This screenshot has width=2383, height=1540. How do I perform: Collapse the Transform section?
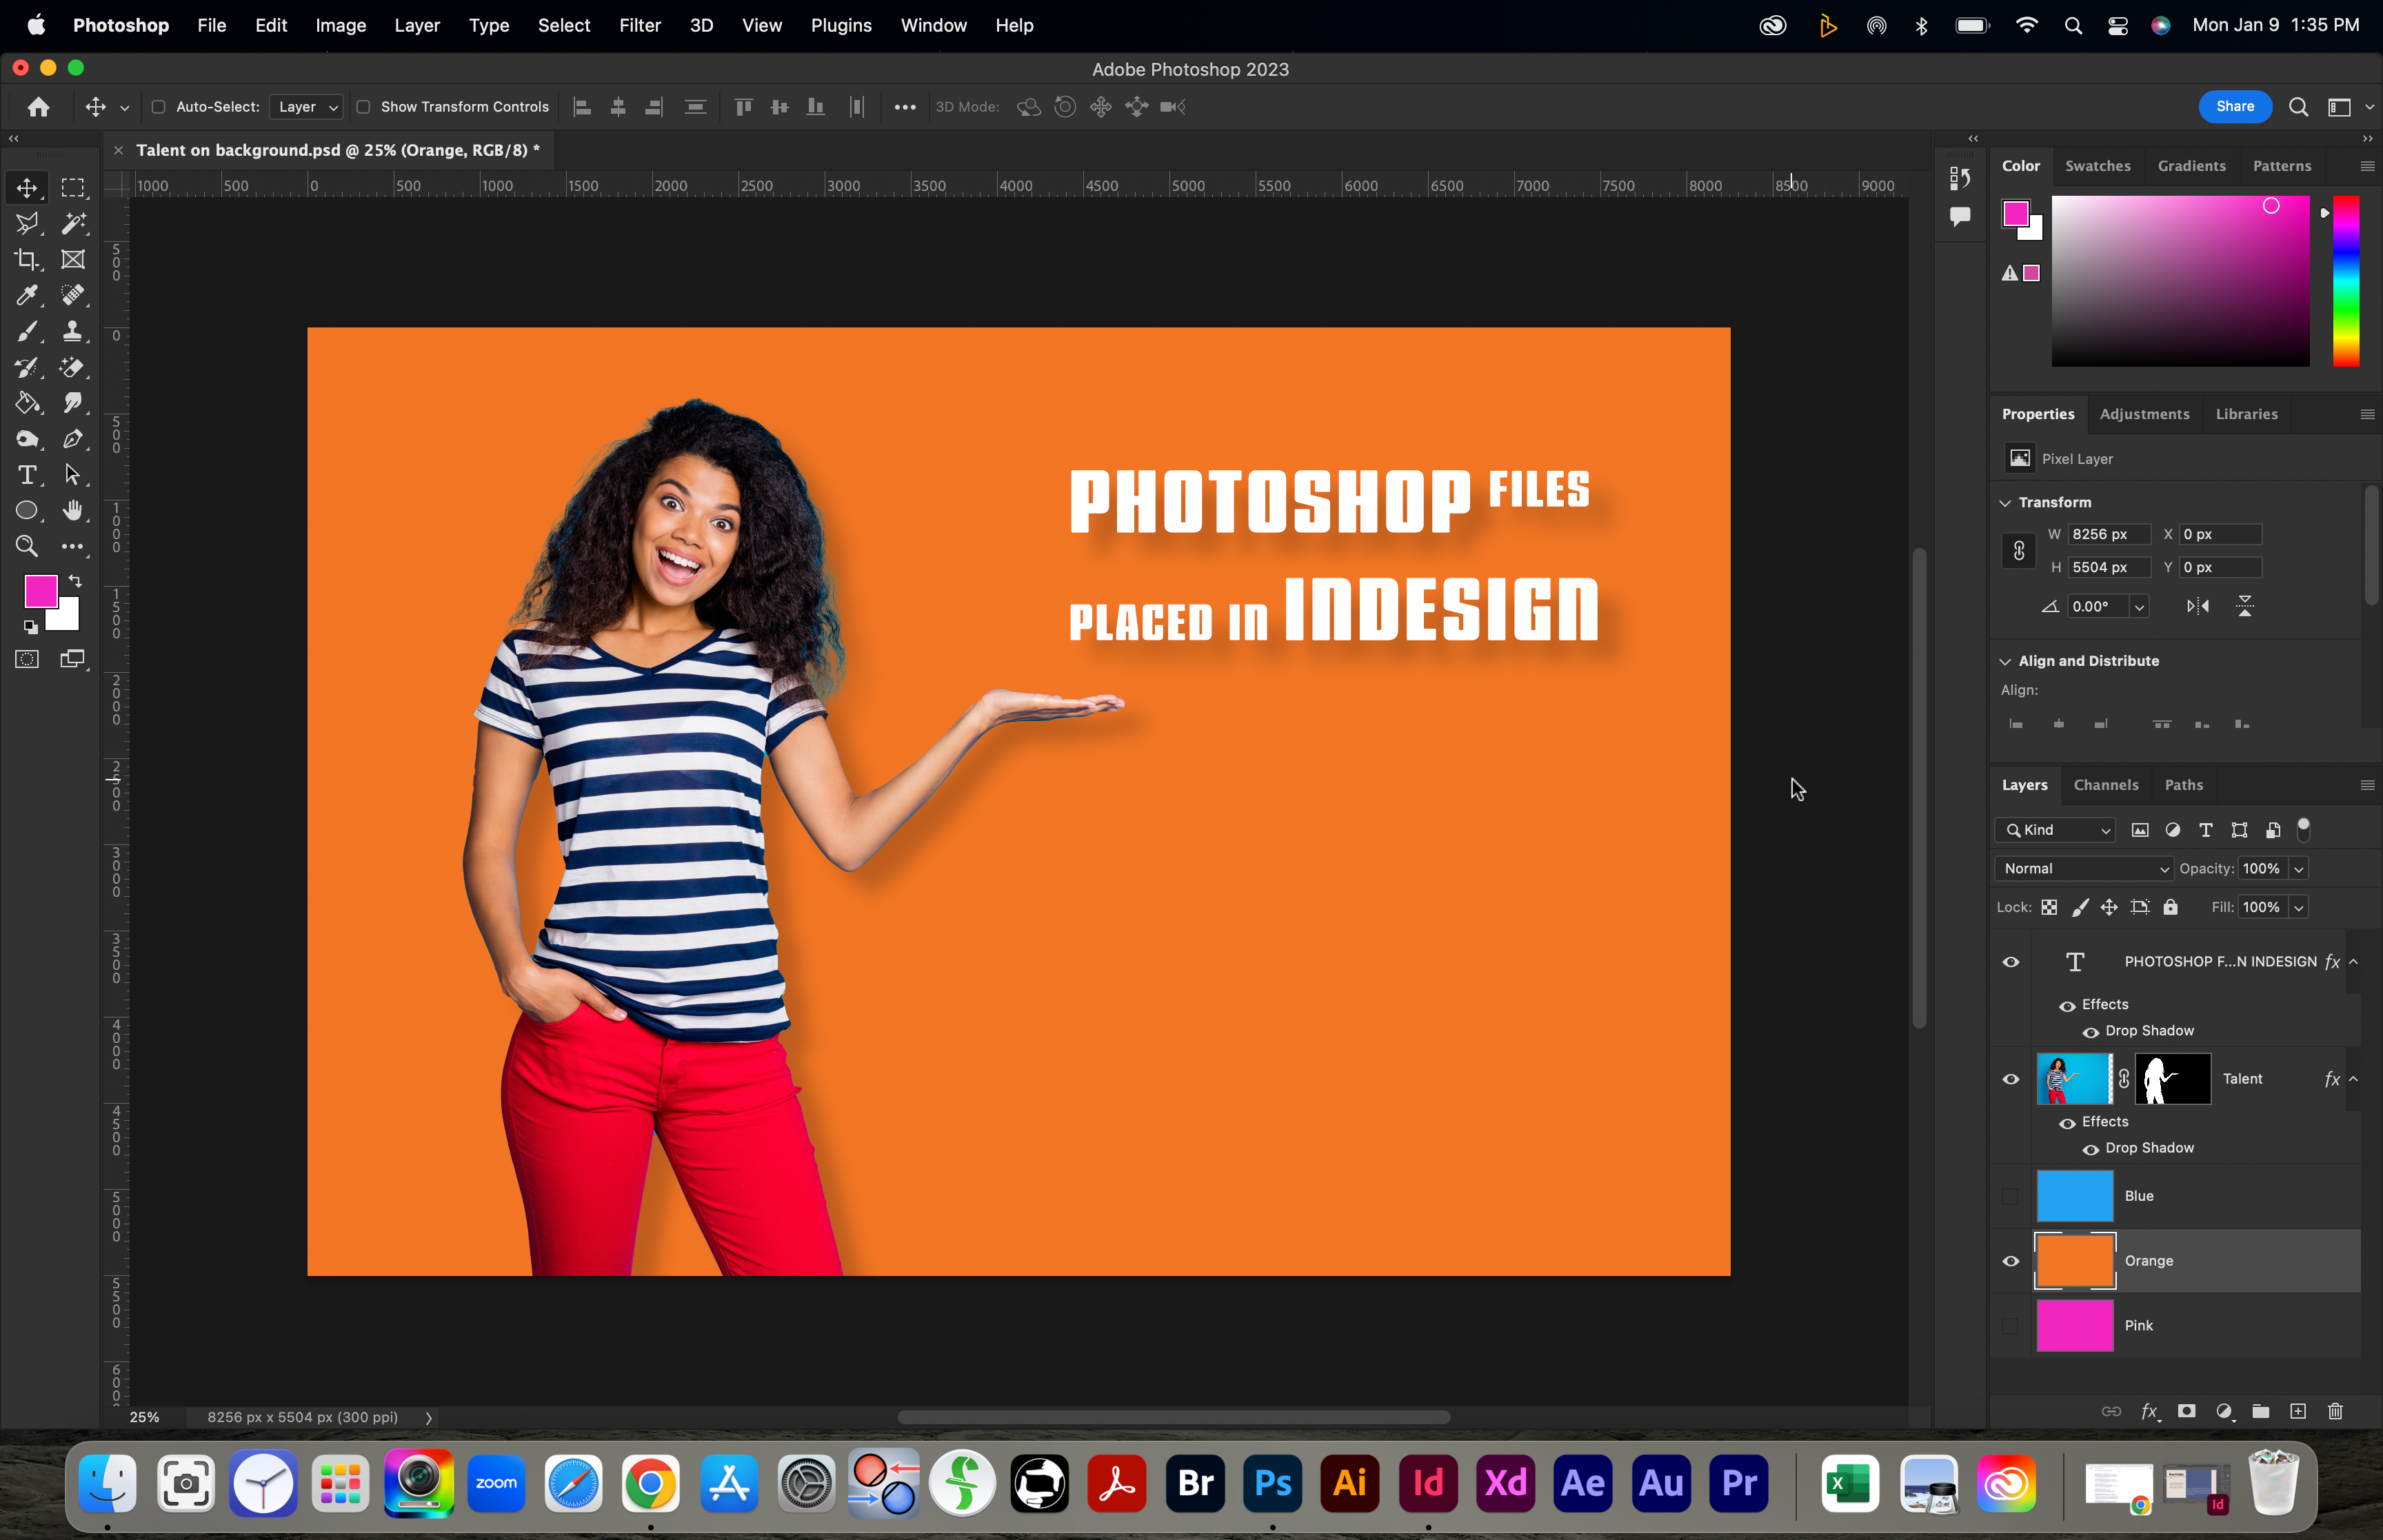2005,502
